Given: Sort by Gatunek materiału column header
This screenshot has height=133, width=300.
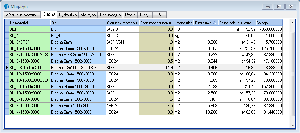Looking at the screenshot, I should (x=123, y=23).
